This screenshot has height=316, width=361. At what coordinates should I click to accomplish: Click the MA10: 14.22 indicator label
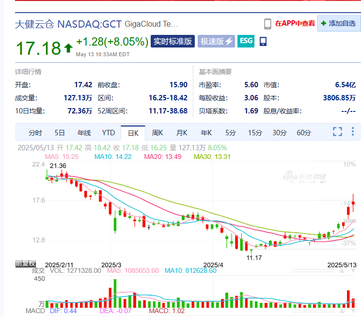113,157
